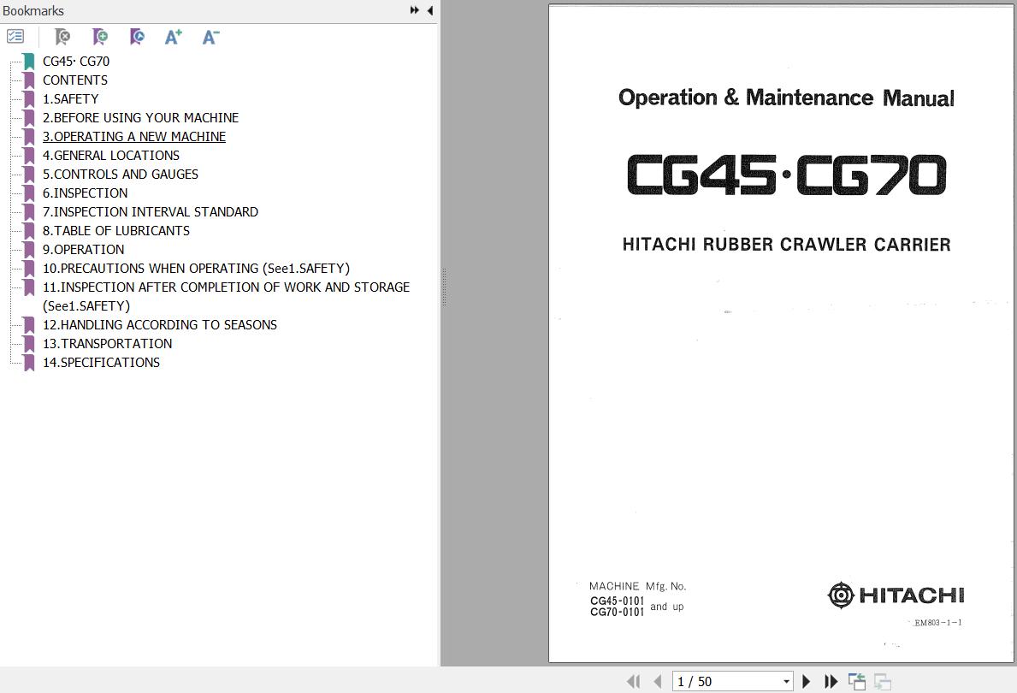
Task: Expand bookmarks panel with double arrow
Action: point(415,10)
